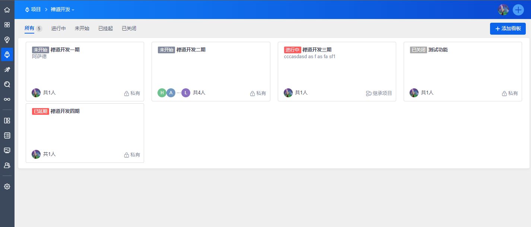Open the lightbulb product sidebar icon
This screenshot has height=227, width=531.
(x=7, y=40)
